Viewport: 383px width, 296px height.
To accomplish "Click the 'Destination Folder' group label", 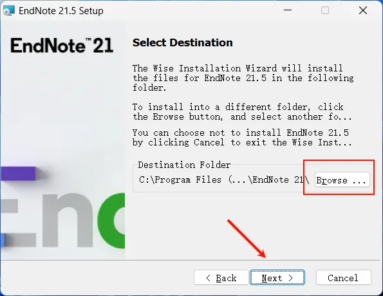I will (x=184, y=165).
